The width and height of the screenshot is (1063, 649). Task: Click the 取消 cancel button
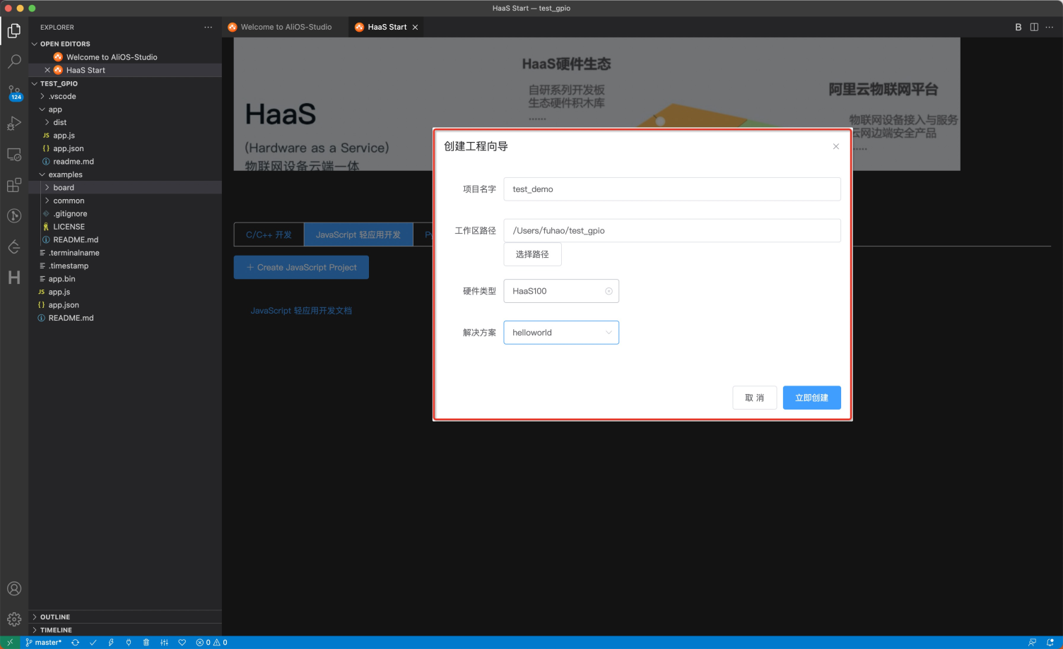coord(755,398)
